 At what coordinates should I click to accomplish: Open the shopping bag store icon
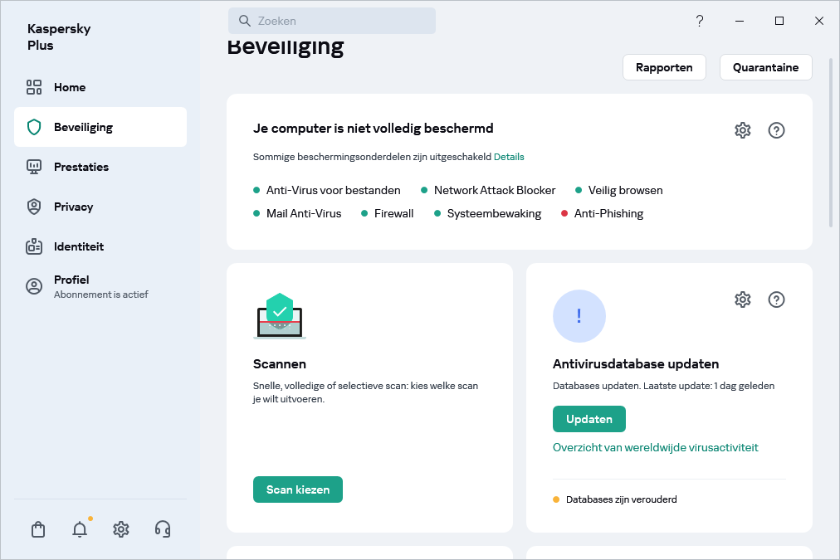(x=38, y=529)
